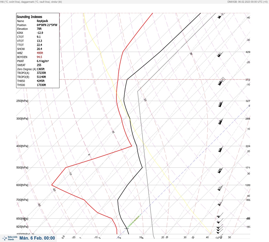The height and width of the screenshot is (242, 269).
Task: Click the 'Mán. 6 Feb. 00:00' date label
Action: [37, 238]
